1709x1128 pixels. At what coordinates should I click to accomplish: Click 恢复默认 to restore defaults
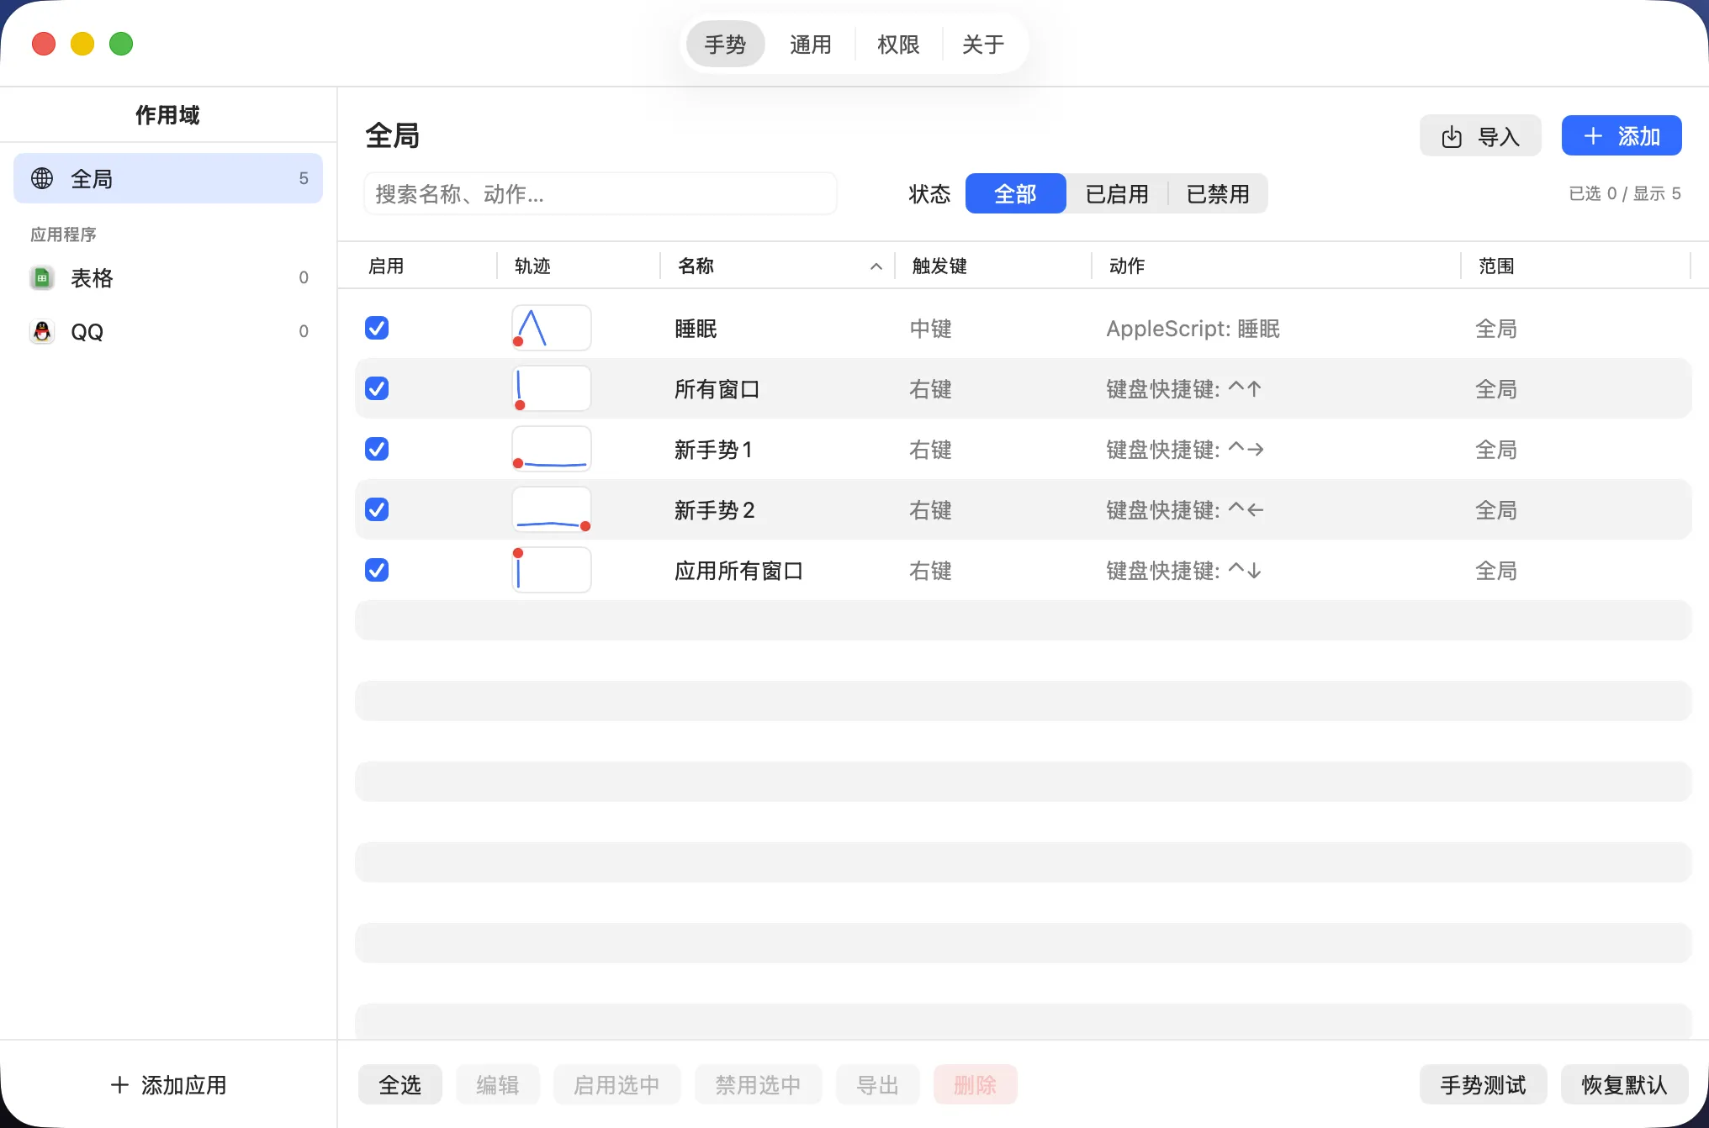click(x=1624, y=1084)
